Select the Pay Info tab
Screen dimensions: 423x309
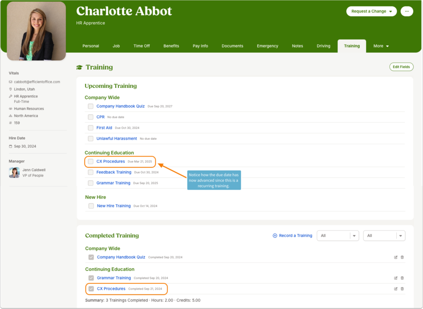pyautogui.click(x=200, y=46)
